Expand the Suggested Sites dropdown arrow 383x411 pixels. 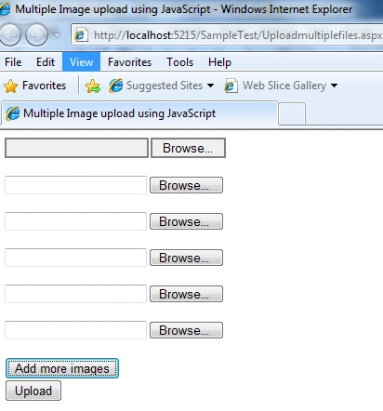pos(210,86)
